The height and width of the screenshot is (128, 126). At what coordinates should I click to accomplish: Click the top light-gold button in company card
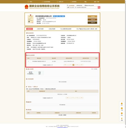tap(92, 16)
